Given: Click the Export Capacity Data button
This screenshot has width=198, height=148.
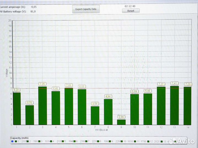Looking at the screenshot, I should 86,9.
